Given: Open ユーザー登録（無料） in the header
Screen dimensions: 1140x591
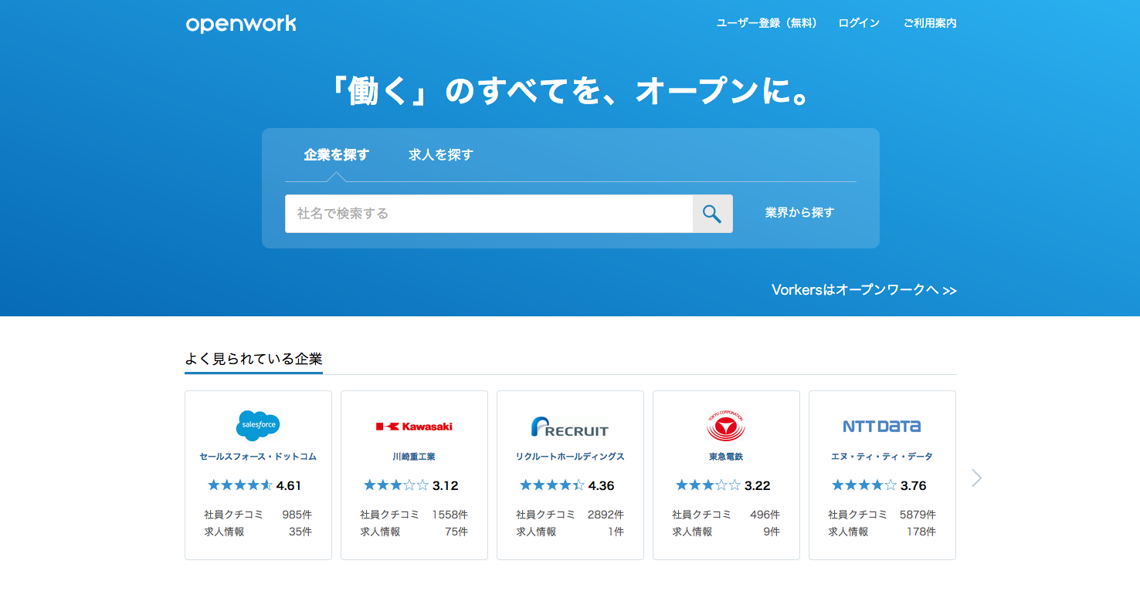Looking at the screenshot, I should (767, 23).
